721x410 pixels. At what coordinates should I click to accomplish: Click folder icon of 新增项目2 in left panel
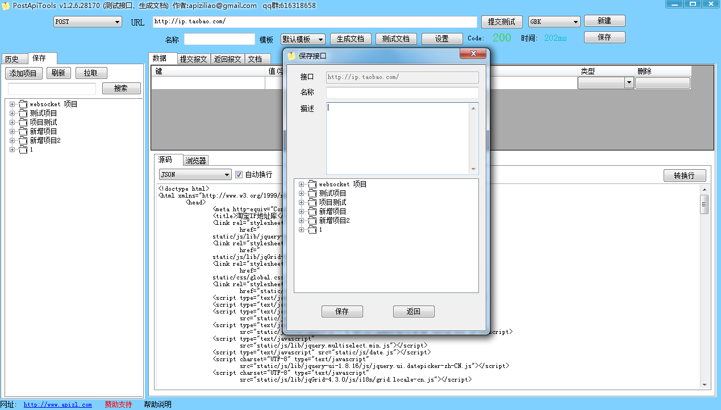click(x=23, y=140)
